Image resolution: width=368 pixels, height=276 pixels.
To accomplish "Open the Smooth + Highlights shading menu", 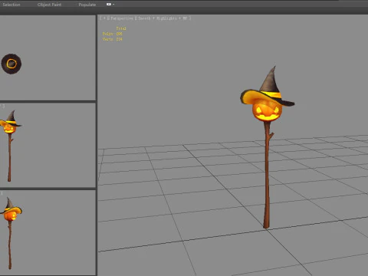I will (163, 18).
